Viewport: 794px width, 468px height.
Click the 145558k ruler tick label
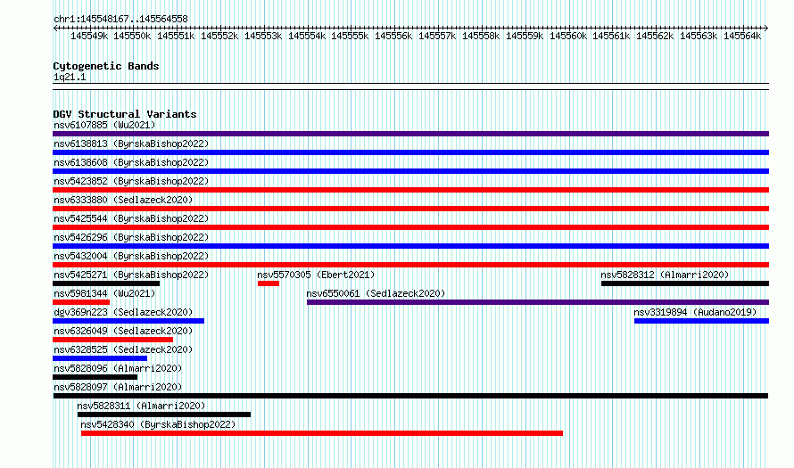coord(481,36)
